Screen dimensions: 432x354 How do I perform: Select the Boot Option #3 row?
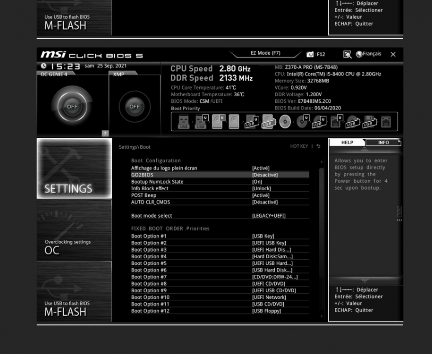click(220, 250)
